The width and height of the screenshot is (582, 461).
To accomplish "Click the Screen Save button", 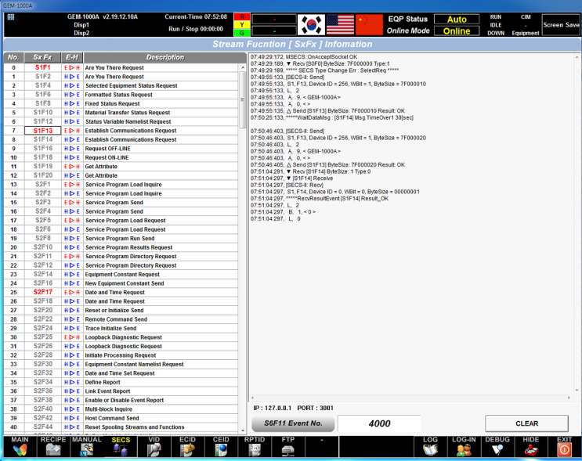I will click(561, 24).
